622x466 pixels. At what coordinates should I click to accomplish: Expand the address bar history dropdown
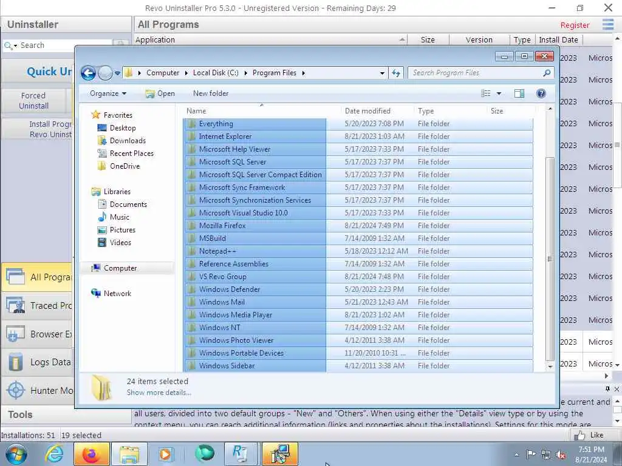pos(382,73)
